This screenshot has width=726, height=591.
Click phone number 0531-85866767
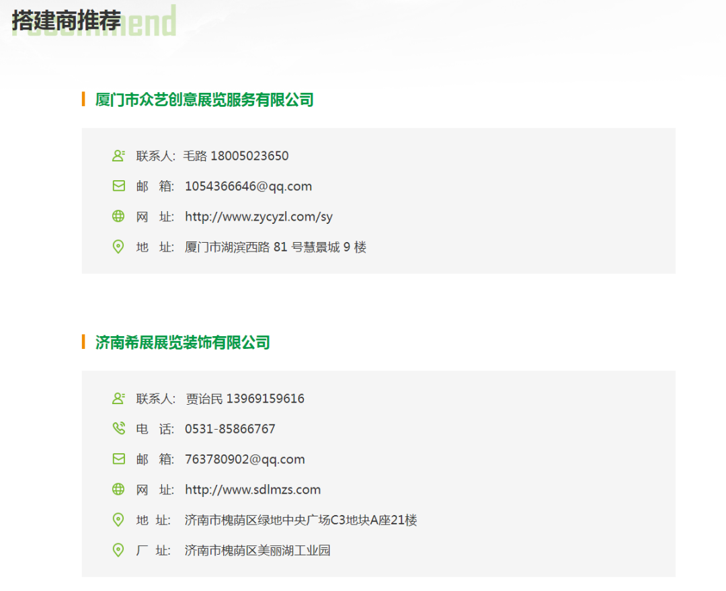[x=230, y=429]
